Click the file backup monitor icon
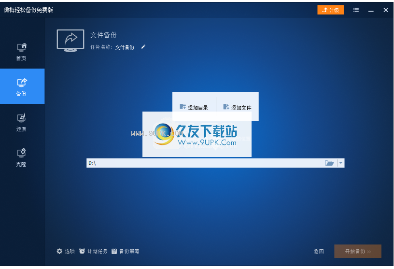 pos(70,41)
